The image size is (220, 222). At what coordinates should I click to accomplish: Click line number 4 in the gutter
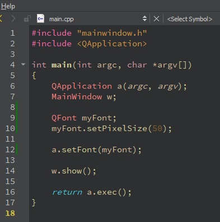(x=12, y=65)
